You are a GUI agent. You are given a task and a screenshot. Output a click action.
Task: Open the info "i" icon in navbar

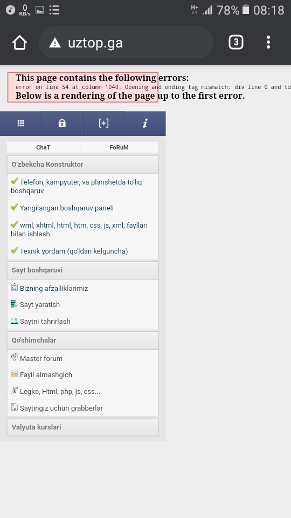[145, 123]
